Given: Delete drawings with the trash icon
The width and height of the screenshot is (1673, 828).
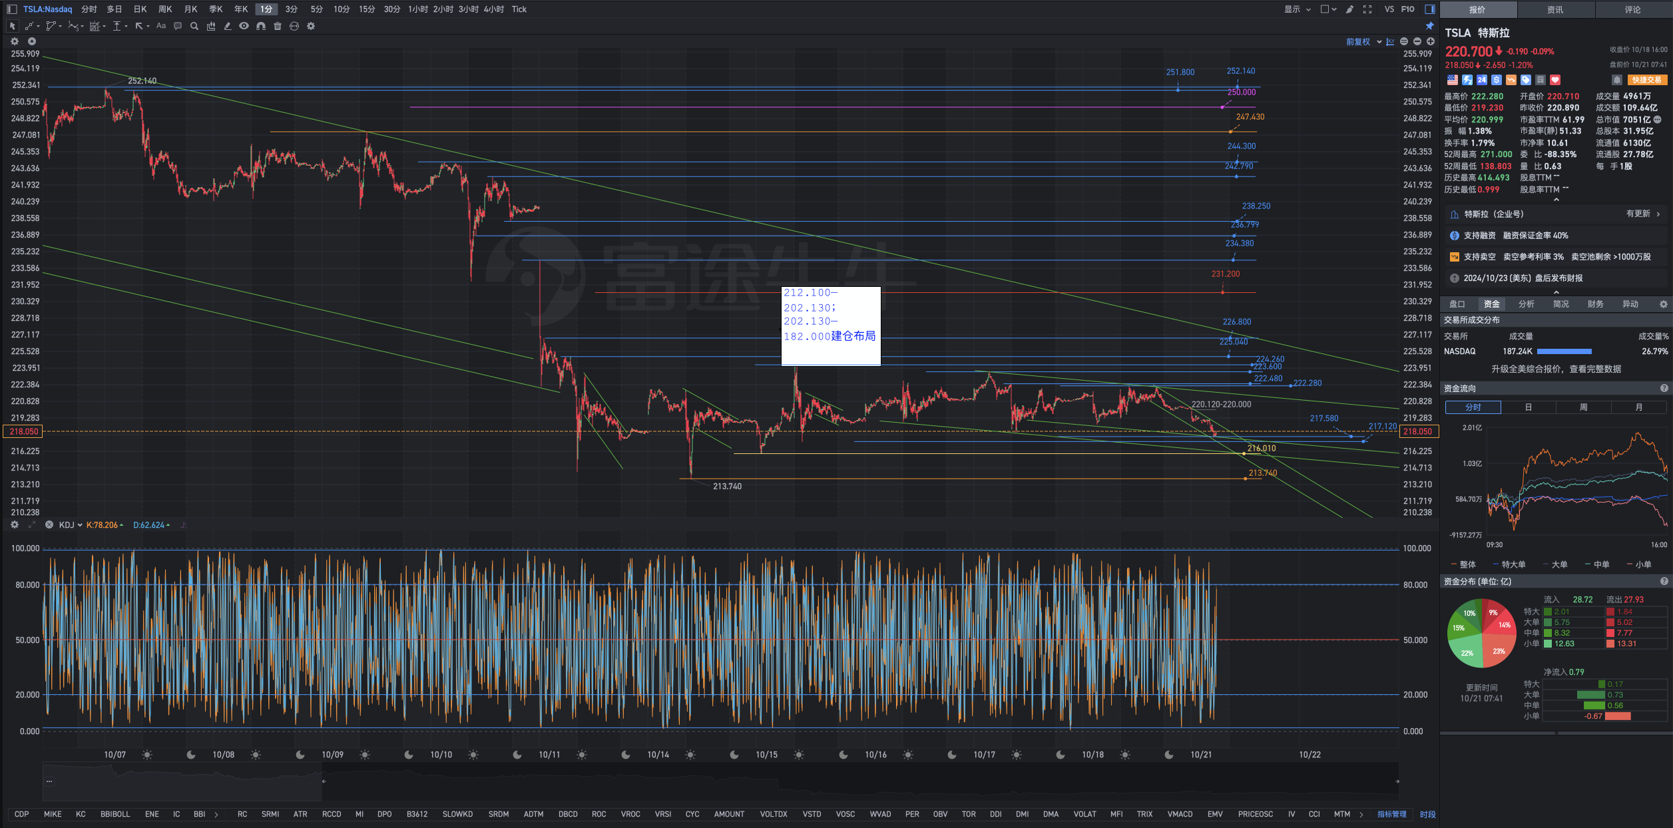Looking at the screenshot, I should 278,26.
